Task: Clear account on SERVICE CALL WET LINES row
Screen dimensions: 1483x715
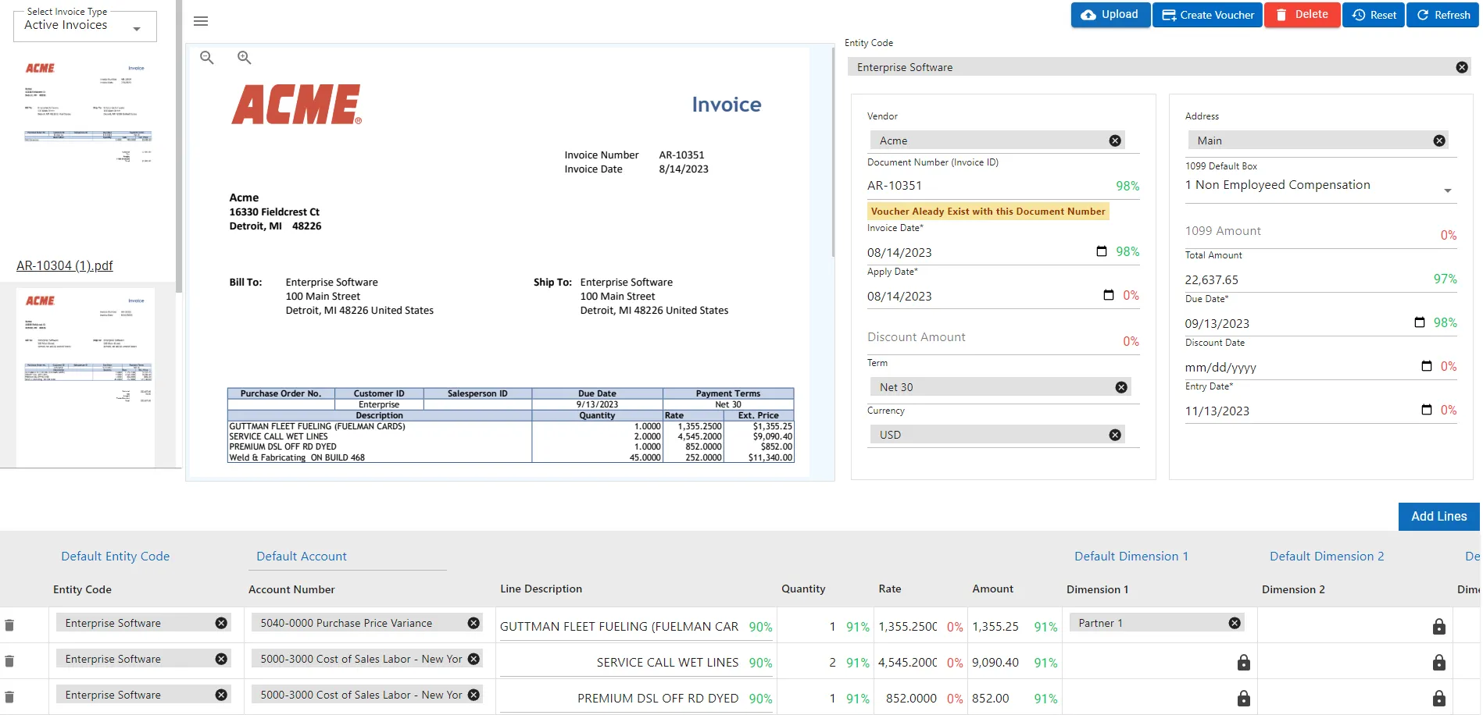Action: (473, 659)
